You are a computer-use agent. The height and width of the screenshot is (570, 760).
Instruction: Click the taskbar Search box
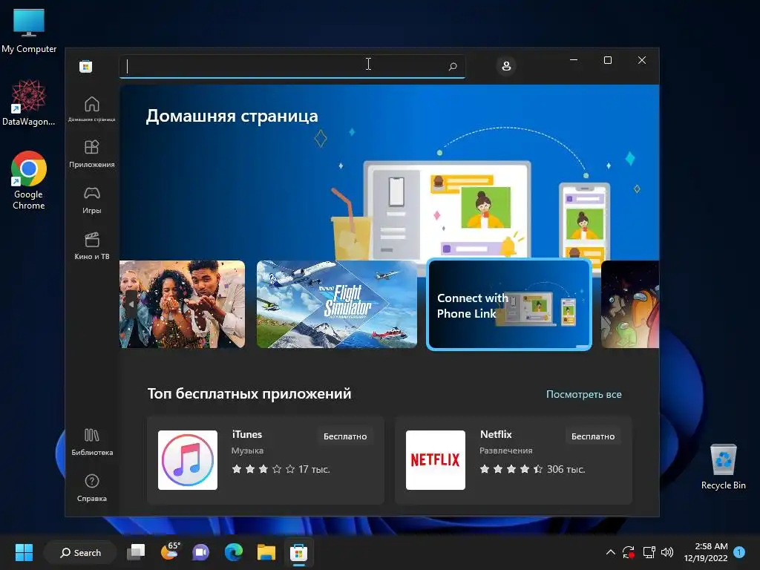(80, 552)
